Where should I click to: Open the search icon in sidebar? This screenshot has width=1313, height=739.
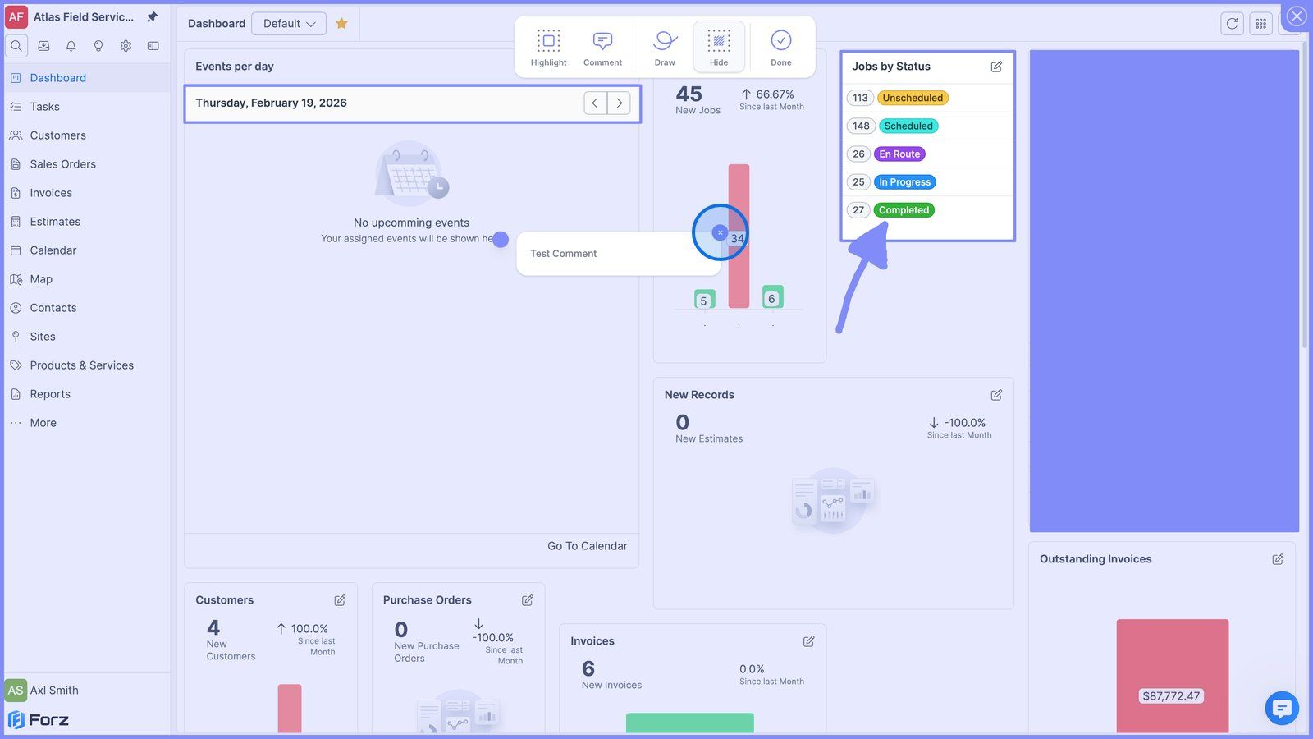click(16, 46)
